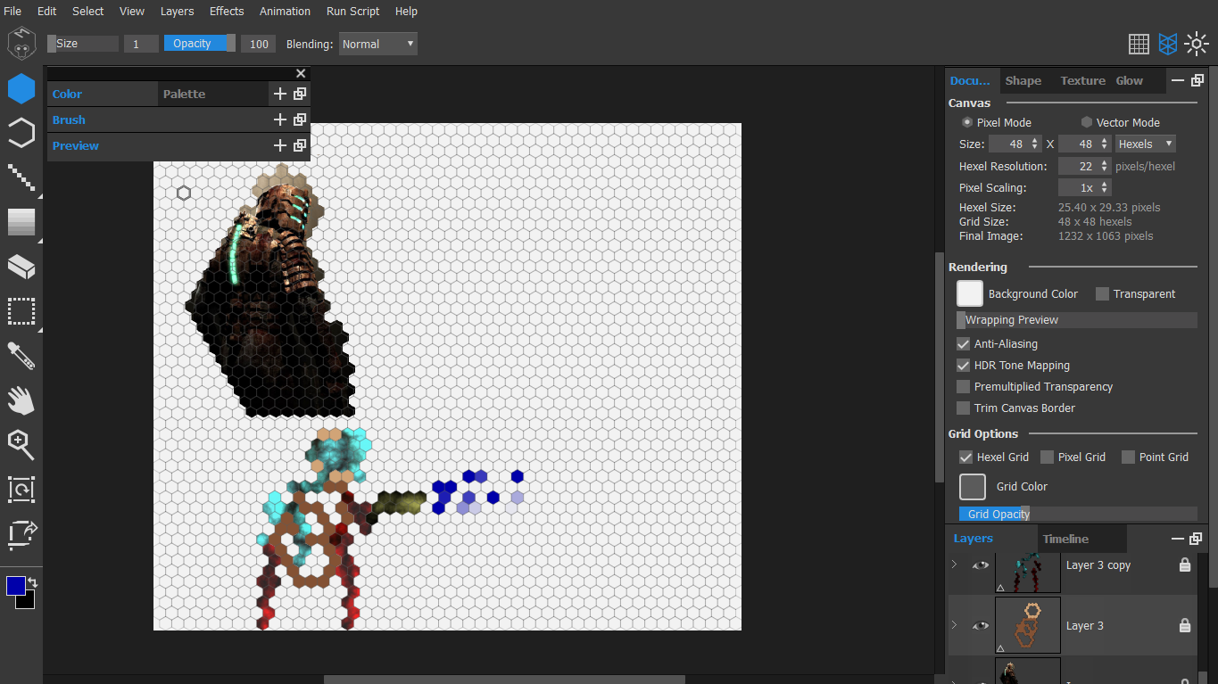Select the zoom magnifier tool

21,444
